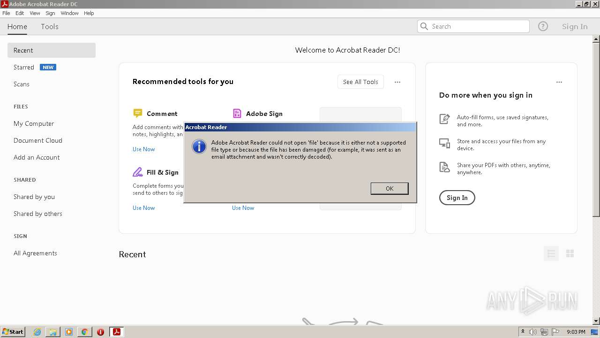600x338 pixels.
Task: Click the Adobe Sign tool icon
Action: coord(237,113)
